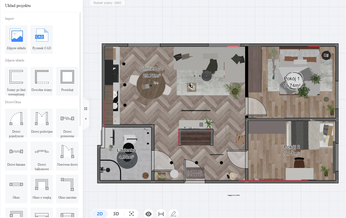Pick the Prostokąt room tool
346x218 pixels.
coord(67,77)
